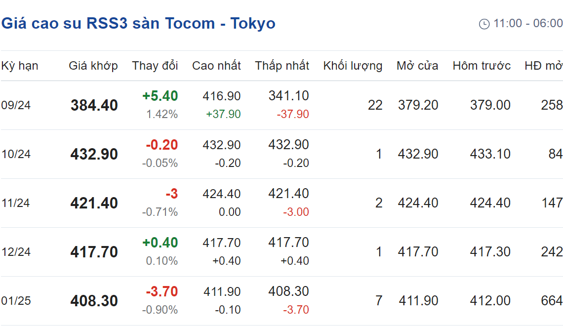Viewport: 563px width, 328px height.
Task: Click the 421.40 matched price in bold
Action: coord(94,203)
